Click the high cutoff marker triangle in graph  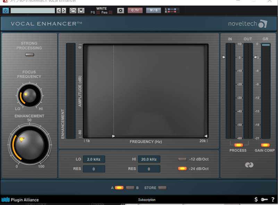click(206, 136)
